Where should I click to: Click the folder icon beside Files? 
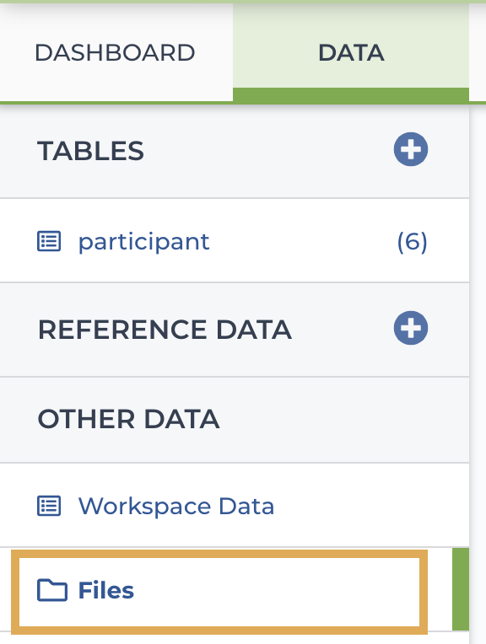click(x=51, y=590)
